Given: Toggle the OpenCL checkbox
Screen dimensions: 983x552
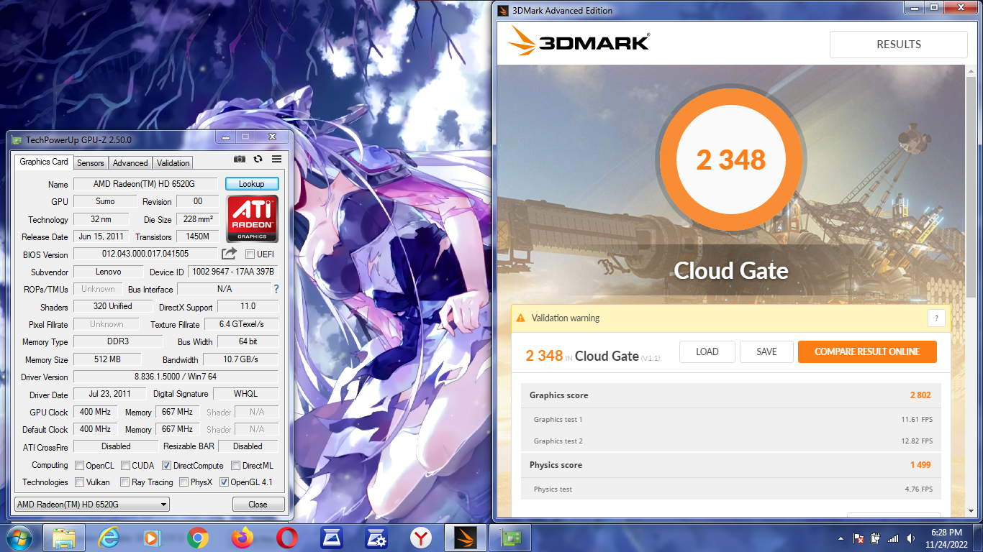Looking at the screenshot, I should 79,465.
